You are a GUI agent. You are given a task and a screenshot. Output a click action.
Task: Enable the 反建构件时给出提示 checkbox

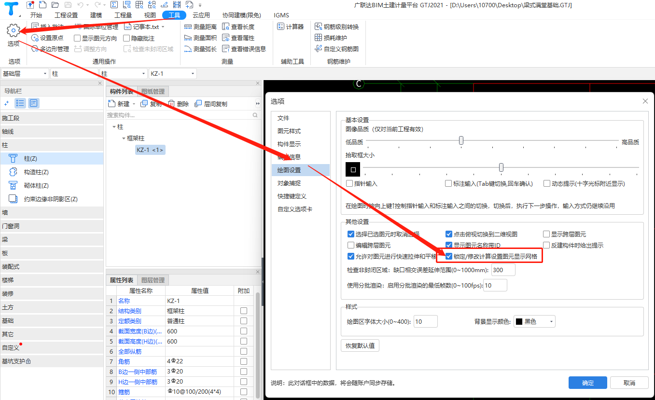click(x=546, y=245)
